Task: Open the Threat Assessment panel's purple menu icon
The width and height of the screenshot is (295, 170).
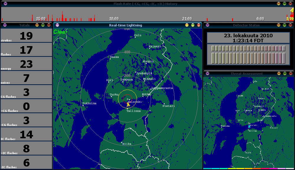Action: tap(207, 73)
